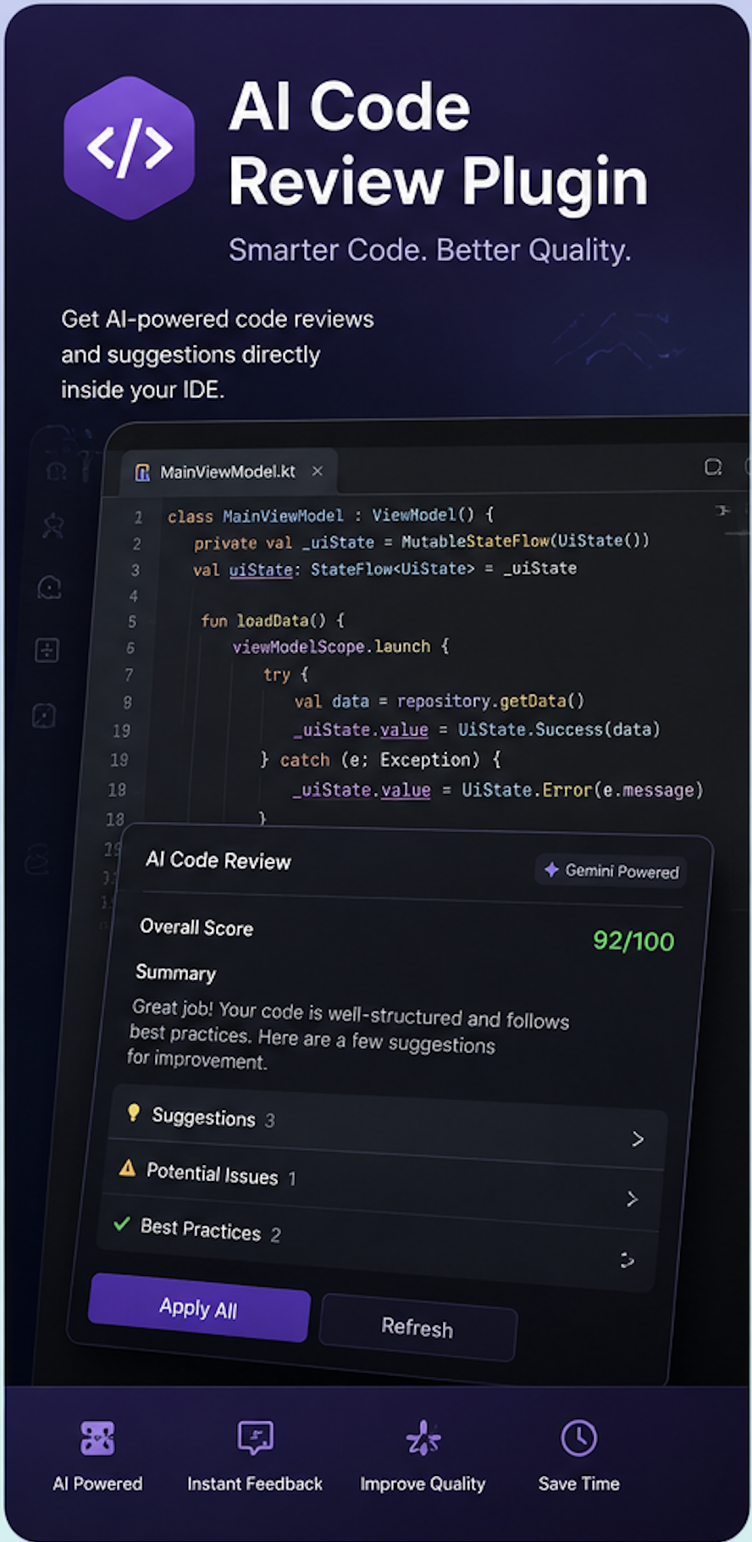This screenshot has width=752, height=1542.
Task: Click the divide-symbol square icon in the IDE sidebar
Action: pyautogui.click(x=47, y=651)
